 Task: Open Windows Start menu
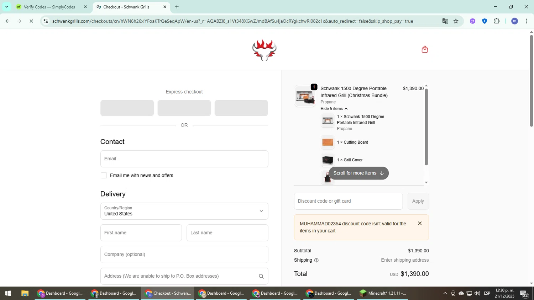point(8,293)
